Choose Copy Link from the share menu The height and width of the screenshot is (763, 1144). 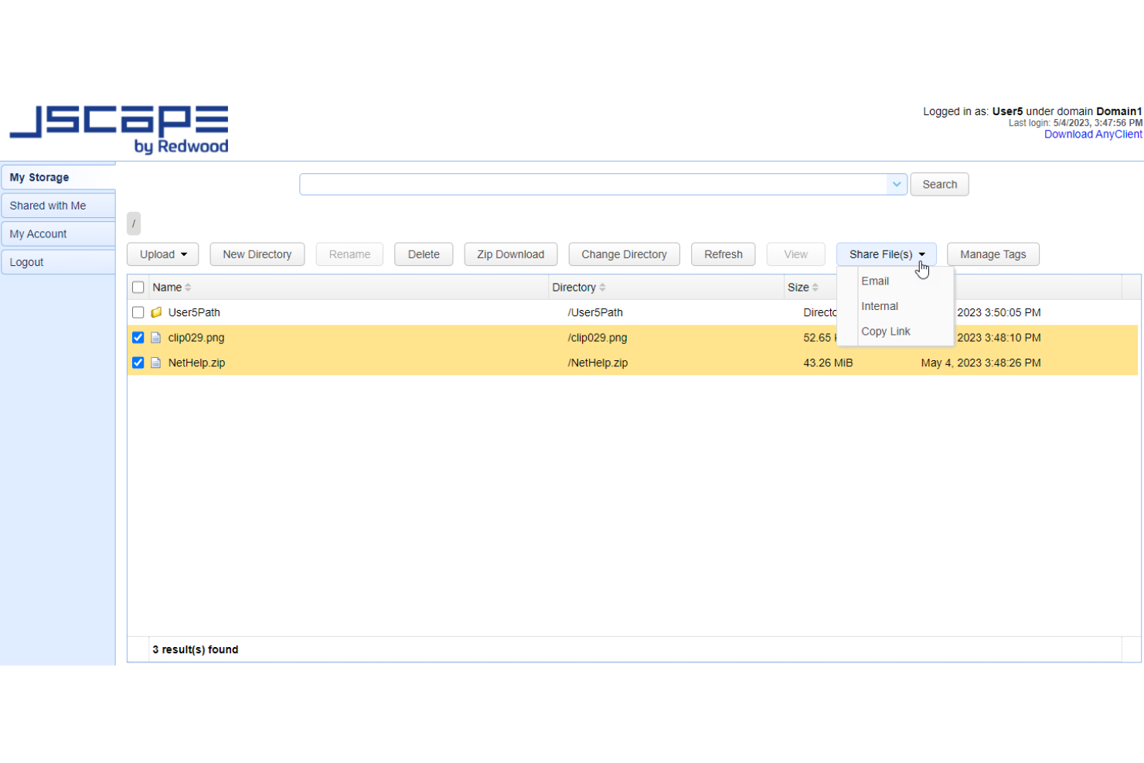tap(886, 331)
